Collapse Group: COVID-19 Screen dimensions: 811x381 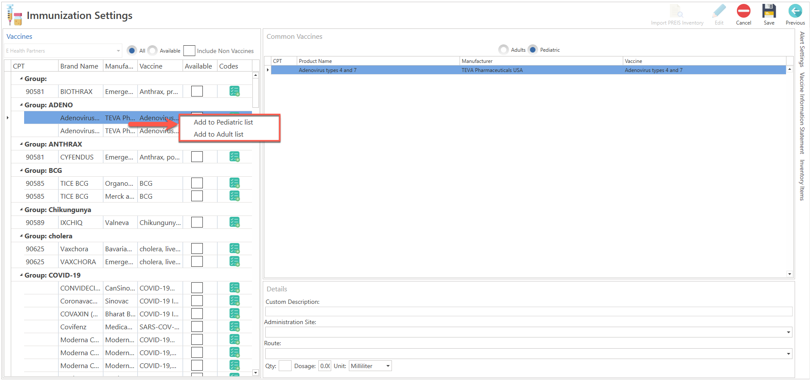[22, 275]
